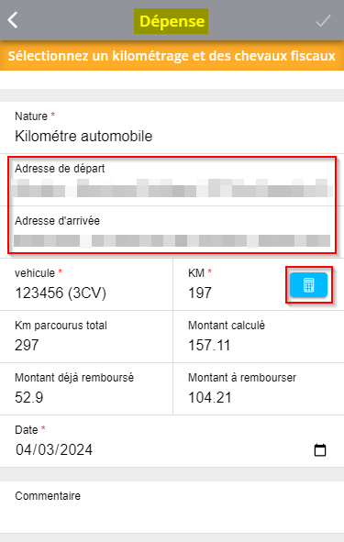
Task: Open the blue kilometer calculator button
Action: pyautogui.click(x=308, y=285)
